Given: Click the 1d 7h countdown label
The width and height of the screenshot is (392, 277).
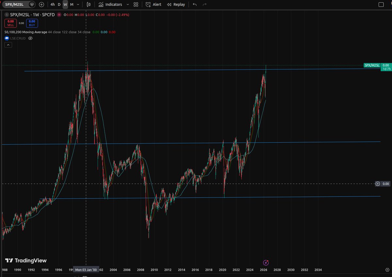Looking at the screenshot, I should point(386,69).
